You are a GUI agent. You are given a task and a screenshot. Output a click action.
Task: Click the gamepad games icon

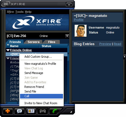click(43, 111)
